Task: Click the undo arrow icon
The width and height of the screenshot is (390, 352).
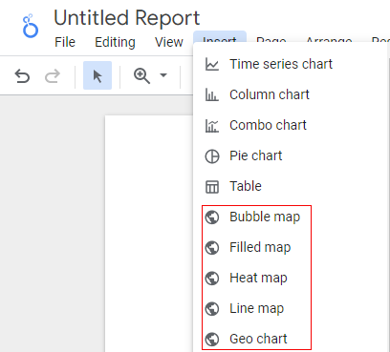Action: 22,76
